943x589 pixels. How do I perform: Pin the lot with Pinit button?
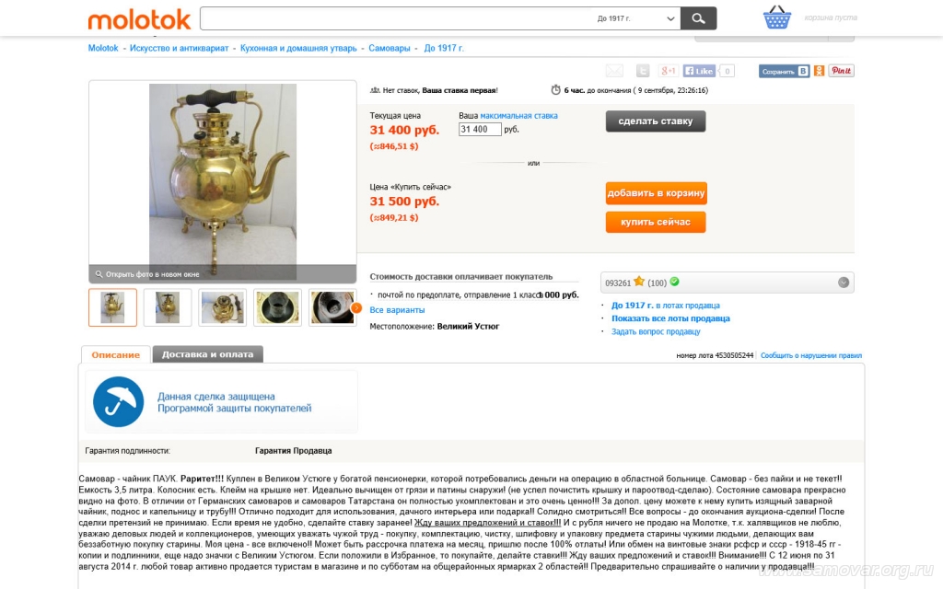[841, 70]
